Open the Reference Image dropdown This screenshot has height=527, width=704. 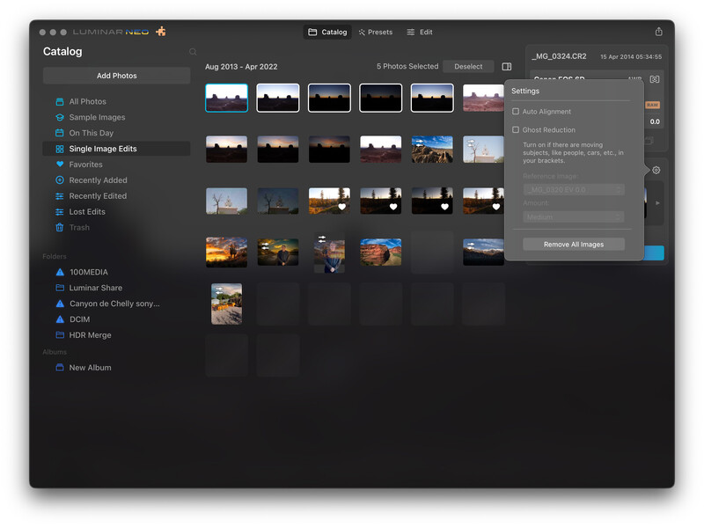coord(574,190)
